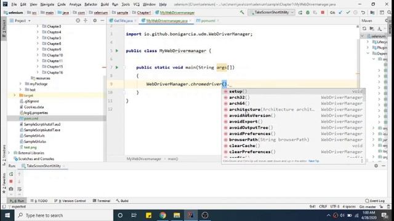Image resolution: width=394 pixels, height=221 pixels.
Task: Click the Soft-Wrap icon in Run panel
Action: point(19,189)
